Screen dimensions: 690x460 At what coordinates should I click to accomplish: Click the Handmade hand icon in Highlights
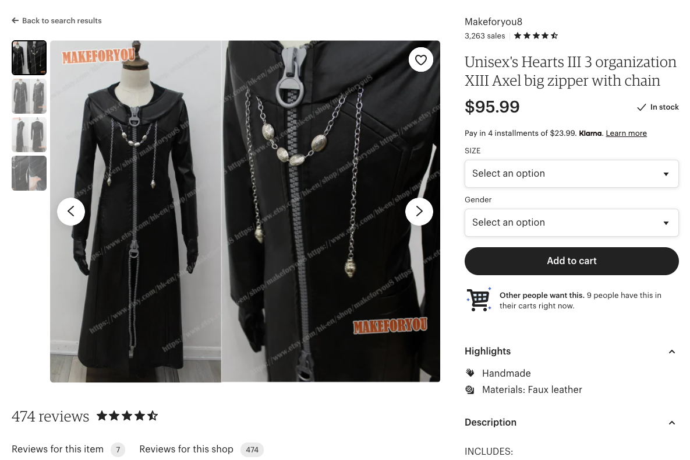(x=470, y=373)
